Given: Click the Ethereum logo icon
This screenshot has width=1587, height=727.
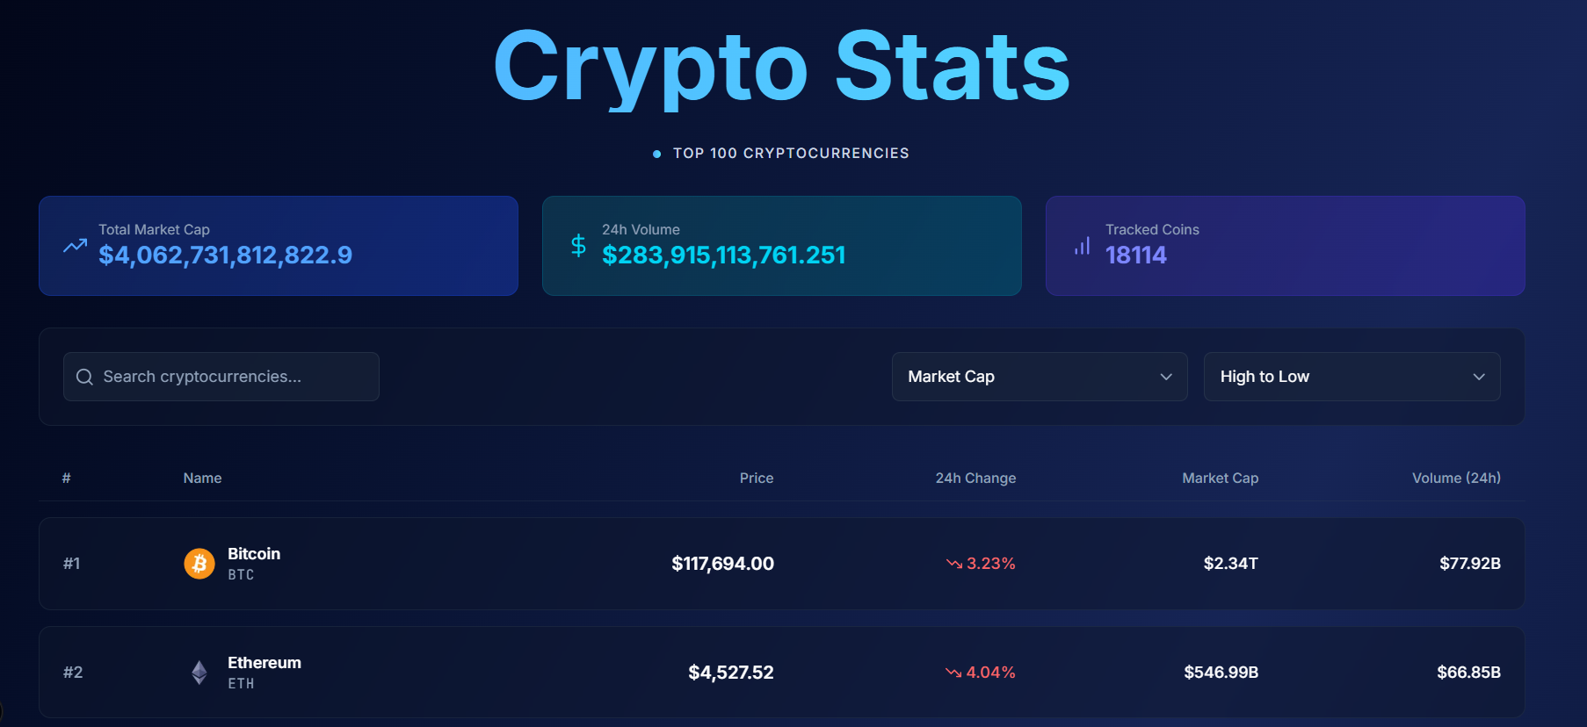Looking at the screenshot, I should [x=199, y=673].
